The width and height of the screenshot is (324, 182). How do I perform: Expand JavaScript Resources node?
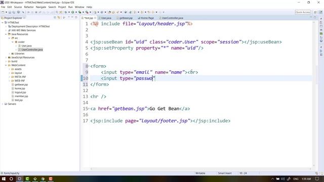[x=6, y=58]
